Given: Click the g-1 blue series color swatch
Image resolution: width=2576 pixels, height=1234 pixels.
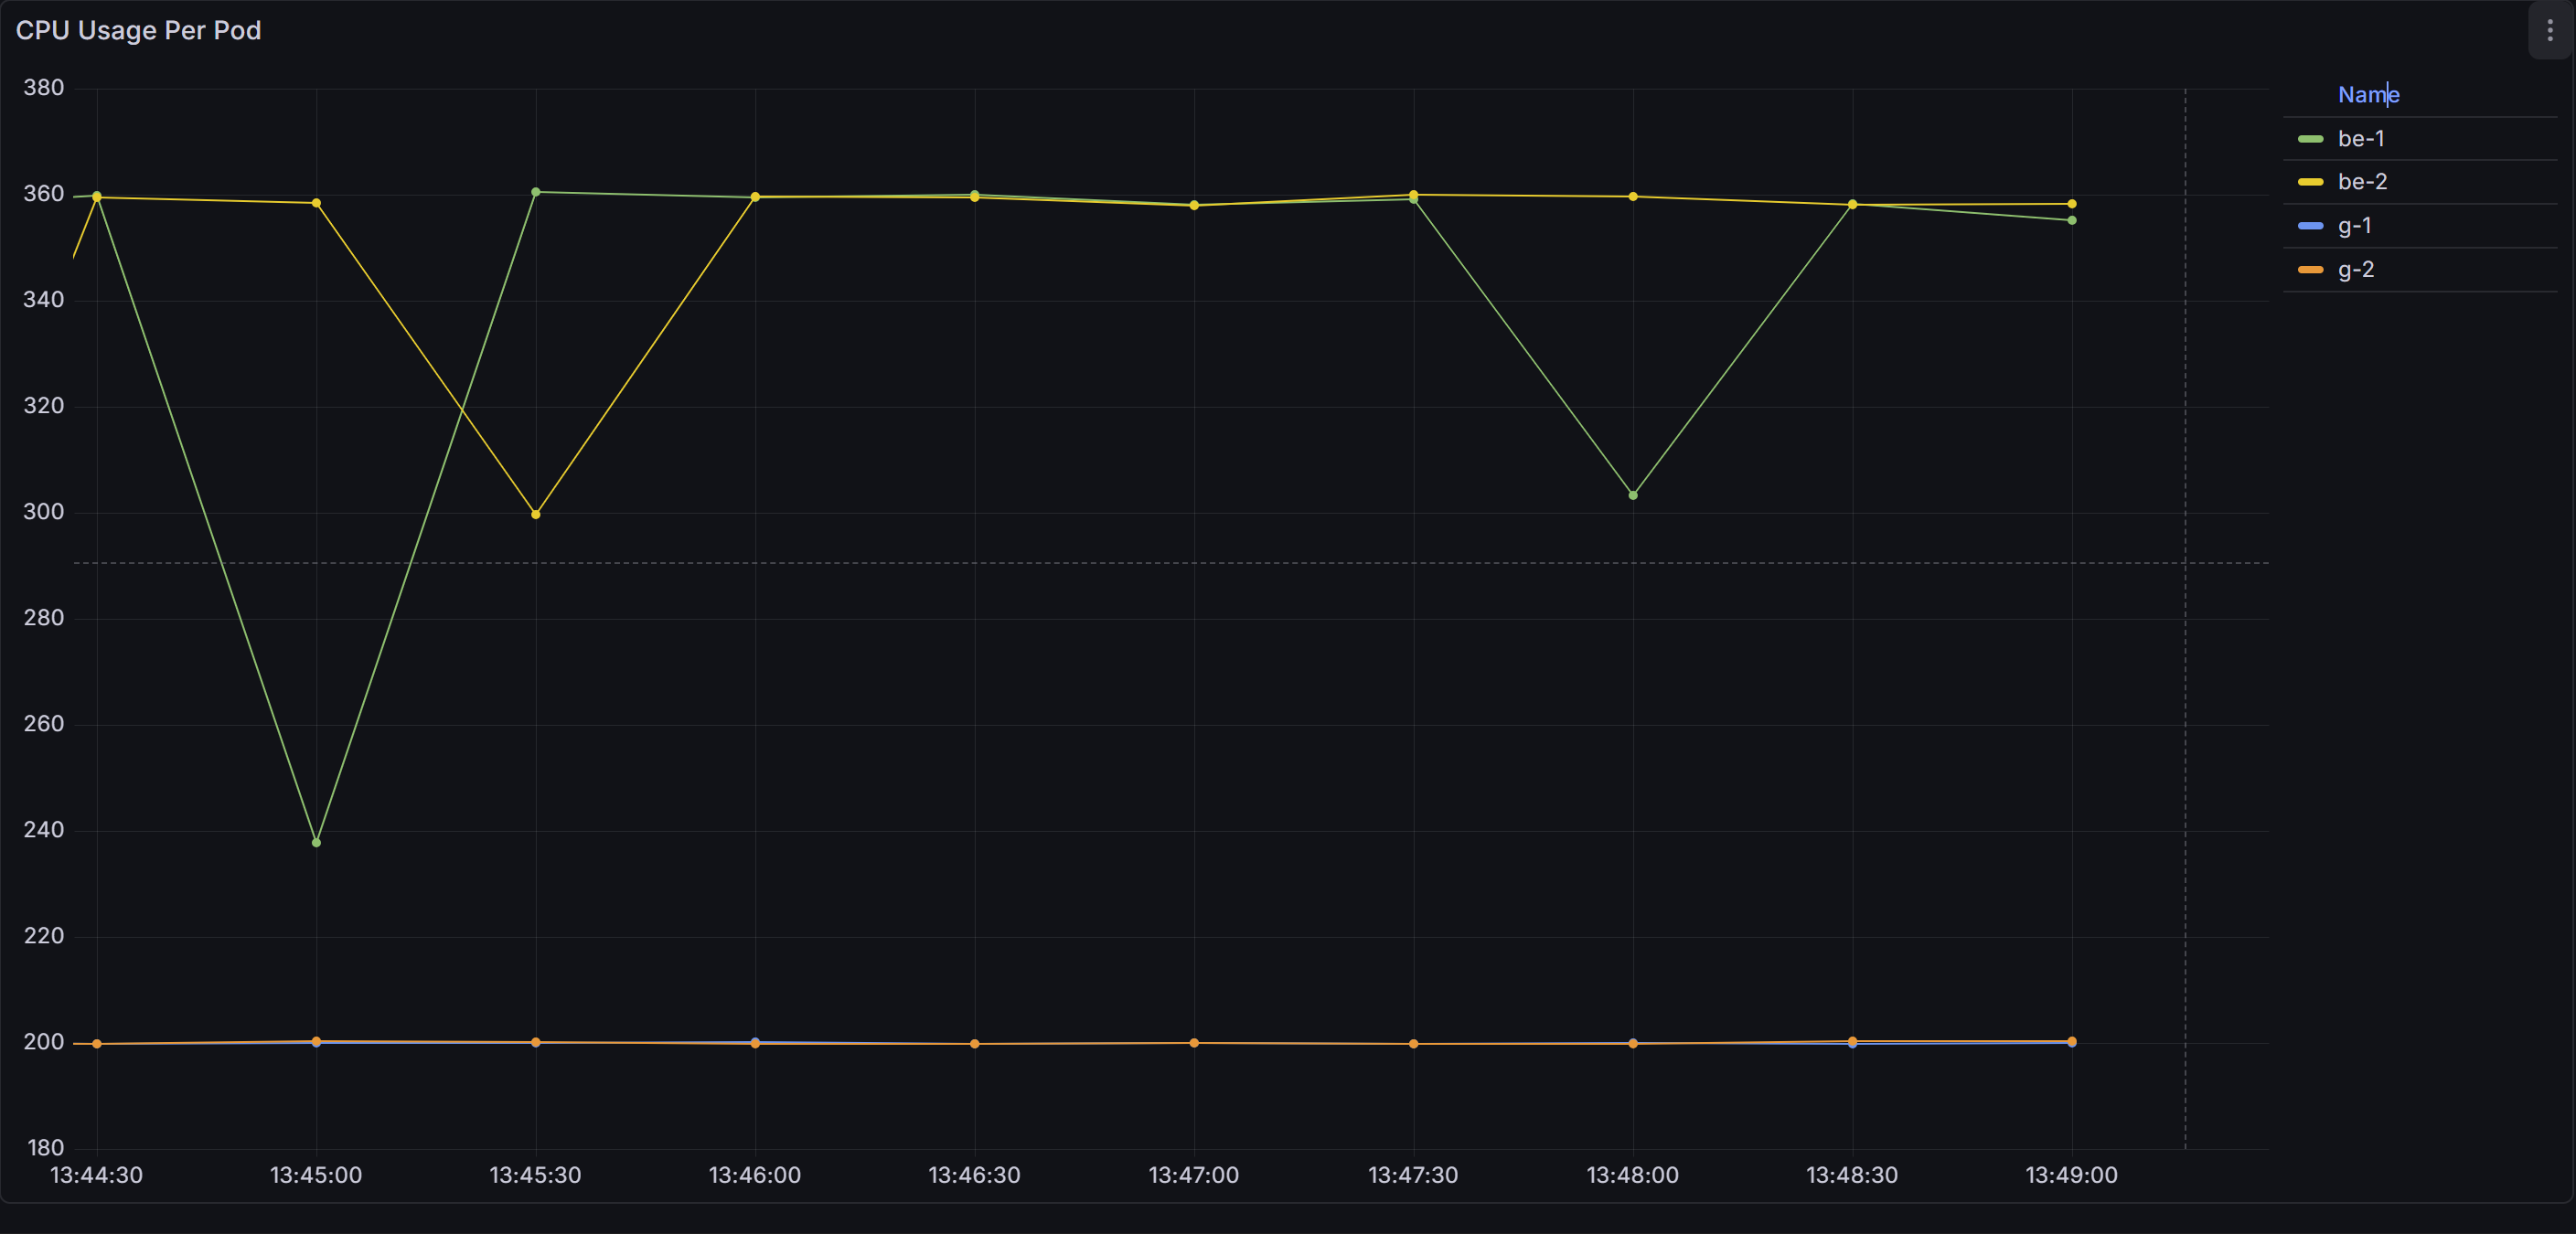Looking at the screenshot, I should pos(2310,226).
